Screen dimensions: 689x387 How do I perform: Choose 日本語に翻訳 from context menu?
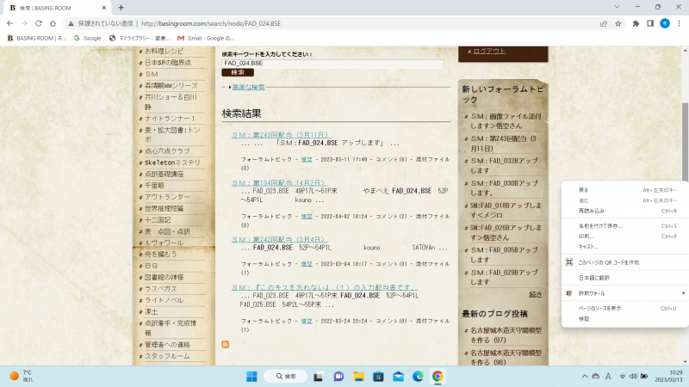594,278
